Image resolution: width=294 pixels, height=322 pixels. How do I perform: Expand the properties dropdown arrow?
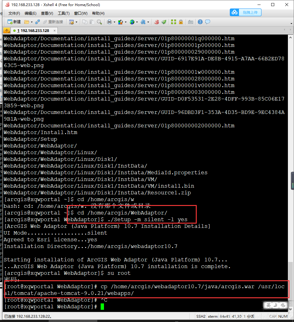[x=77, y=22]
